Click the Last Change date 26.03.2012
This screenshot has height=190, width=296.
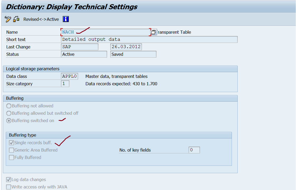126,47
